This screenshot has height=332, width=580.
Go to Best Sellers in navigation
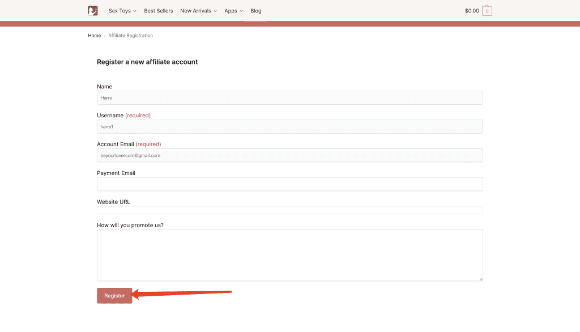[159, 11]
